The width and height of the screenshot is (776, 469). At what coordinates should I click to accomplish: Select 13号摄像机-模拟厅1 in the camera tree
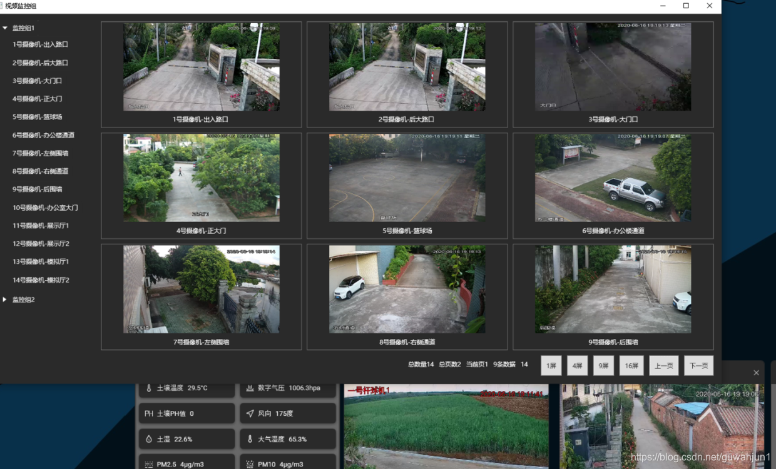pyautogui.click(x=41, y=262)
